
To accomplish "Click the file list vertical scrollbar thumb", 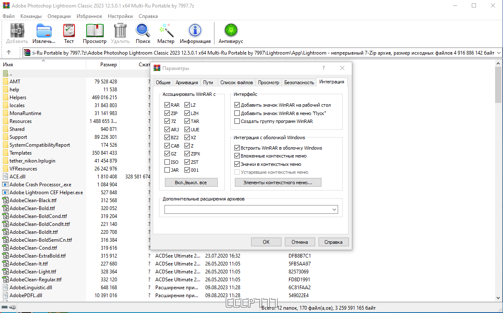I will point(498,84).
